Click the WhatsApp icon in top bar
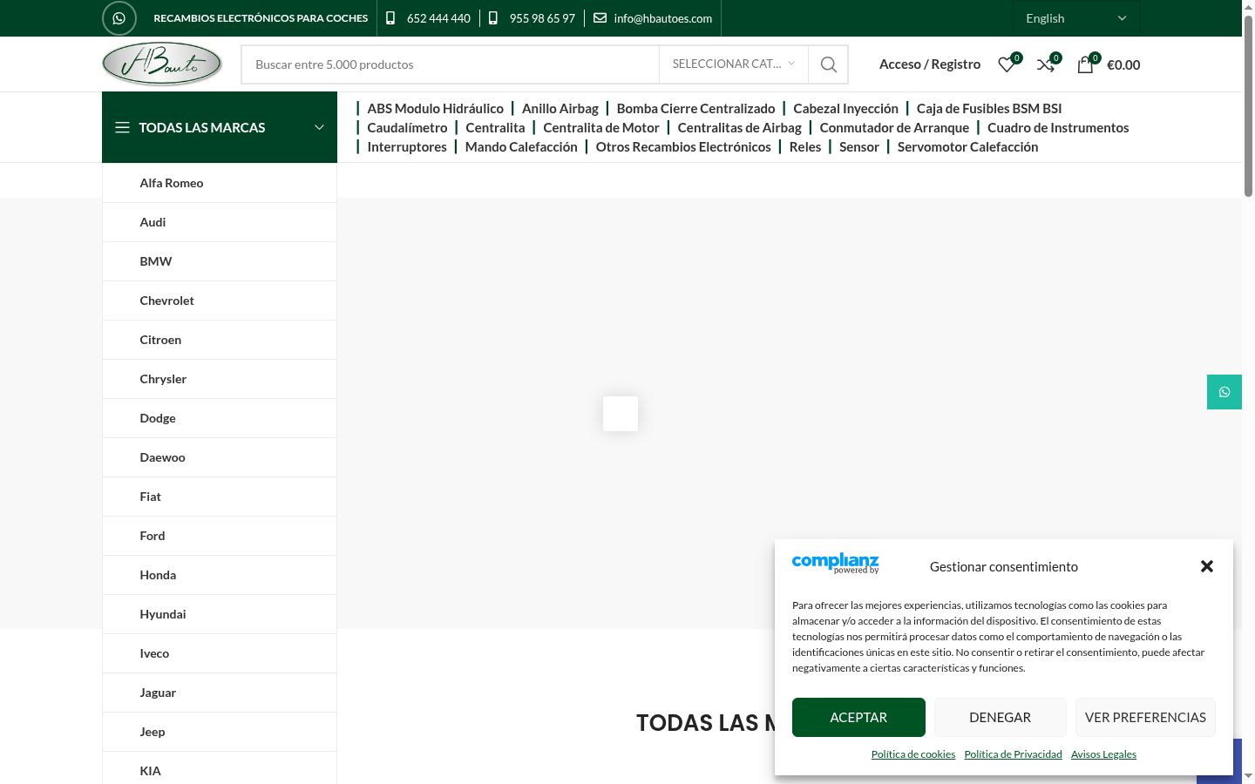1255x784 pixels. [x=119, y=17]
